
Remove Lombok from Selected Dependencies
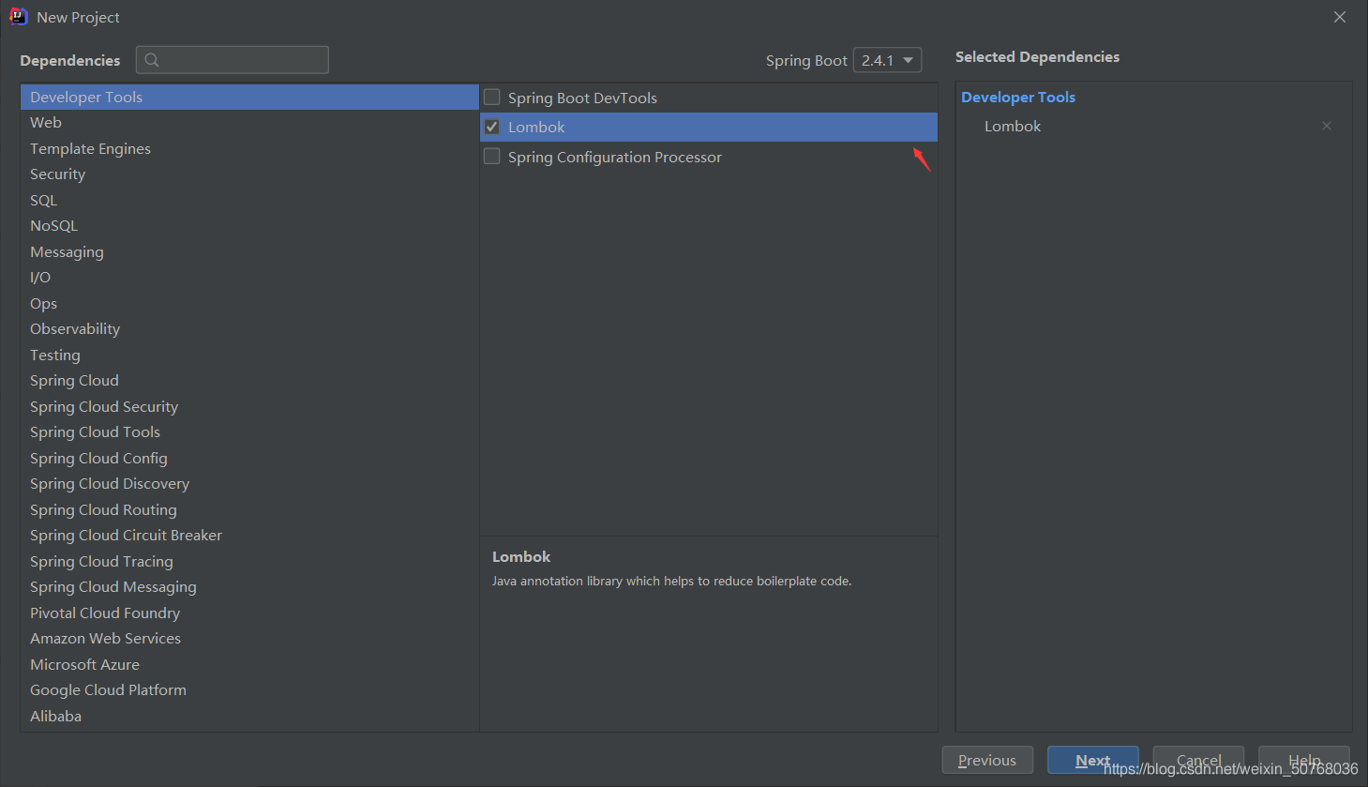point(1327,126)
